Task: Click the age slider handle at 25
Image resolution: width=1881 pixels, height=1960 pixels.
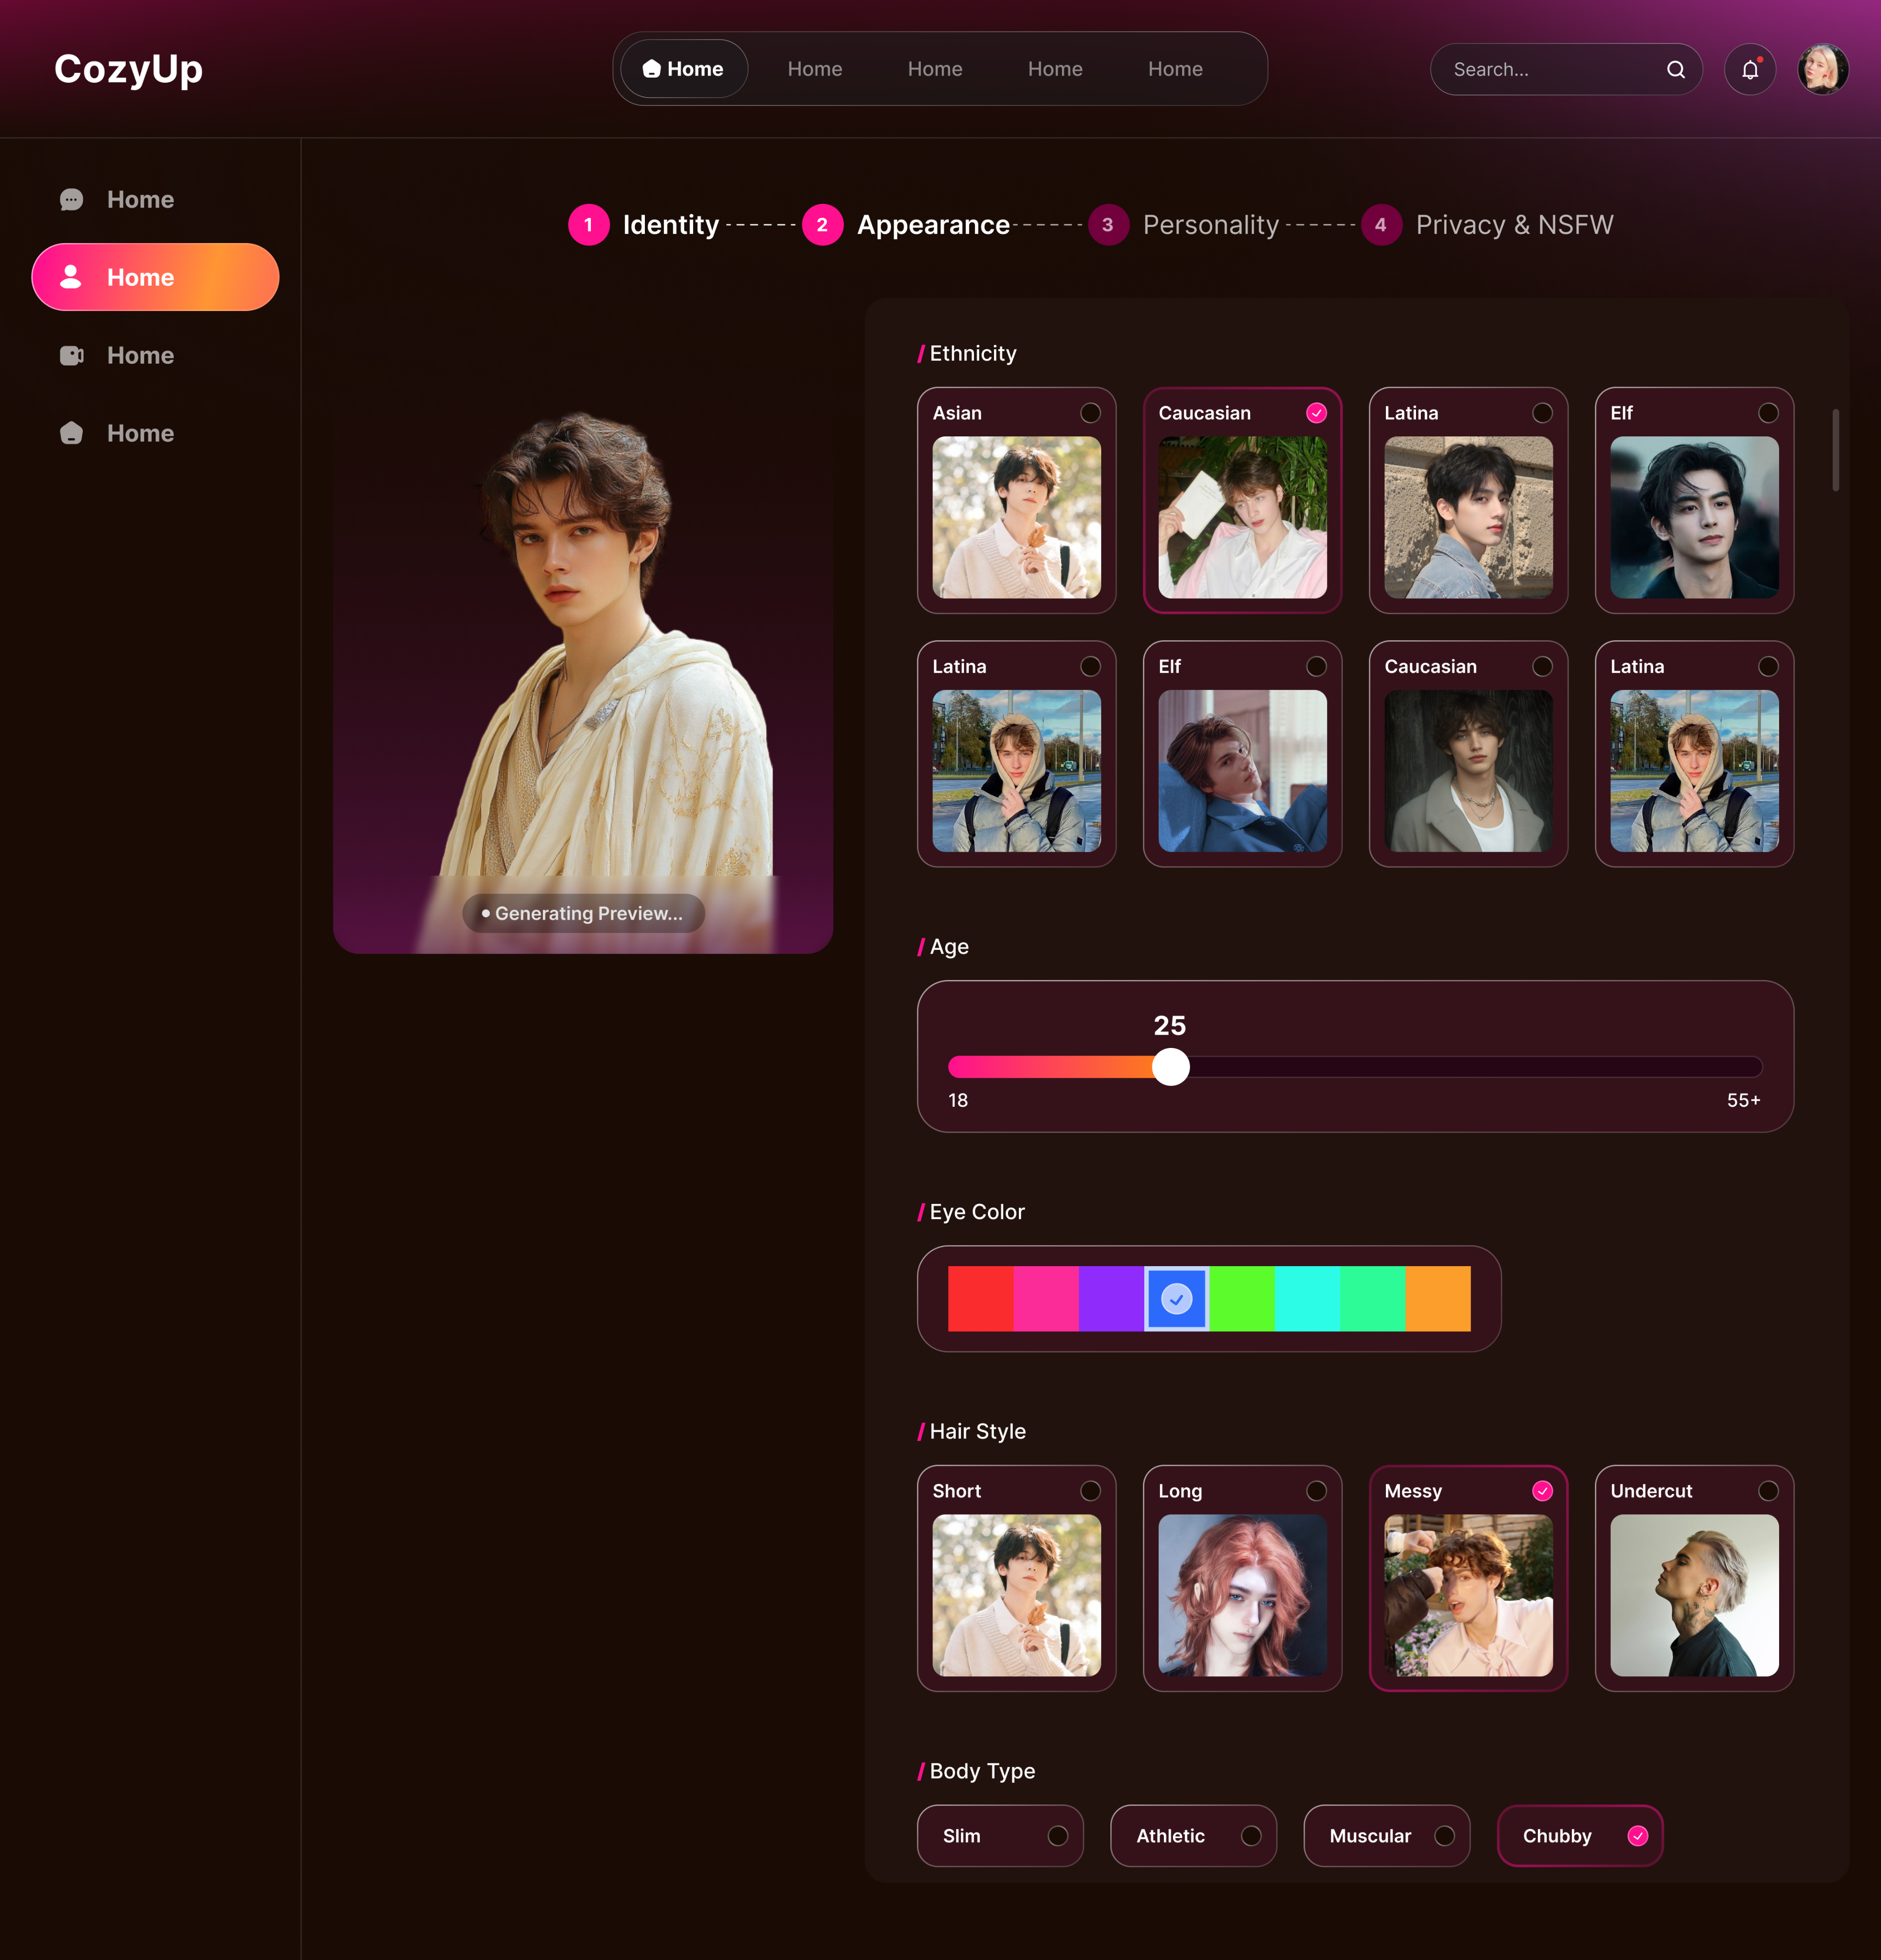Action: tap(1171, 1067)
